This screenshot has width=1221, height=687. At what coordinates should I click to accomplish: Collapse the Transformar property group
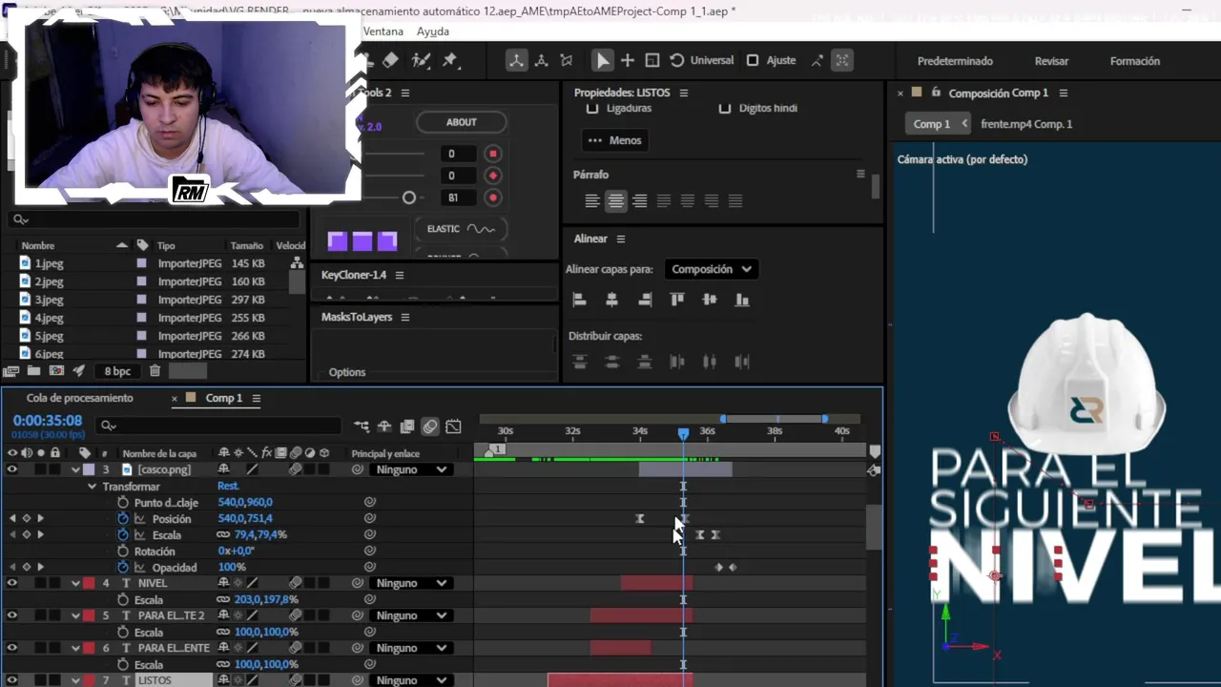pos(93,487)
